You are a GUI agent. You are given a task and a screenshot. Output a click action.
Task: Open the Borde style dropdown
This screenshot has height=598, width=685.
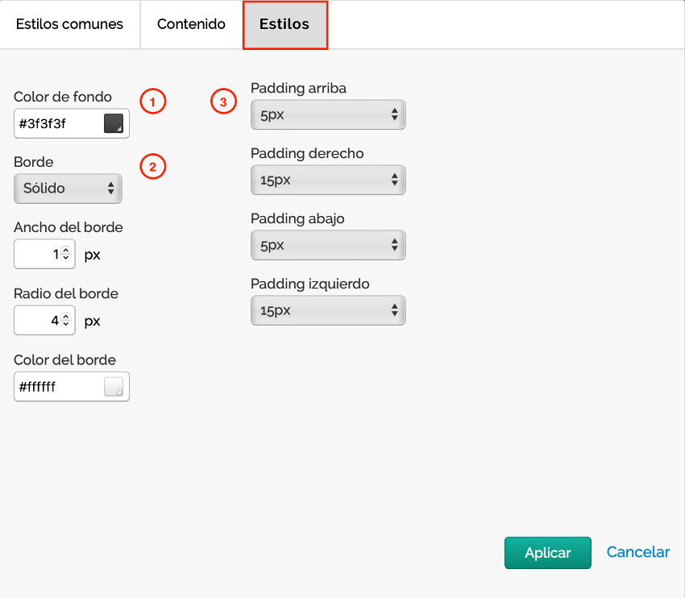tap(68, 189)
